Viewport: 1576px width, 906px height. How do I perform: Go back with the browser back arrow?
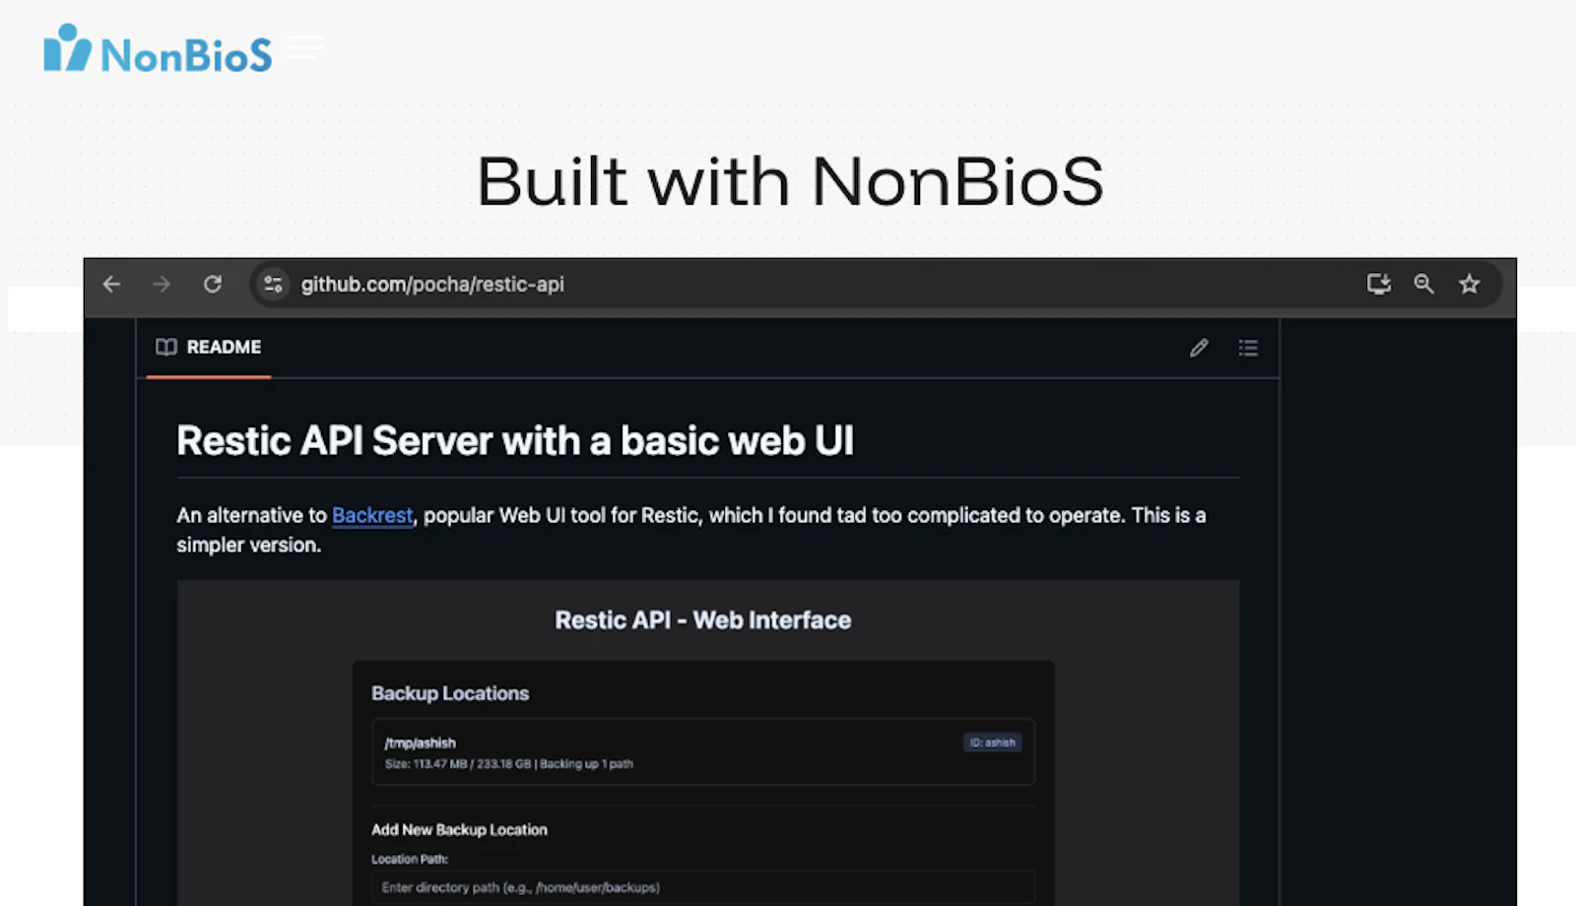(x=111, y=285)
